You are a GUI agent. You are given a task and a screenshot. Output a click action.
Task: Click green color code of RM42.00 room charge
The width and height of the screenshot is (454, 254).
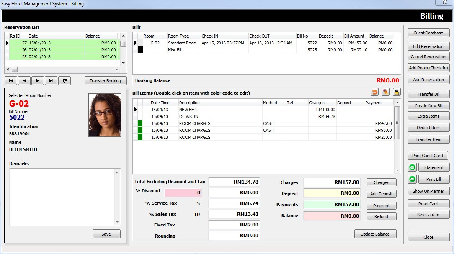coord(140,123)
